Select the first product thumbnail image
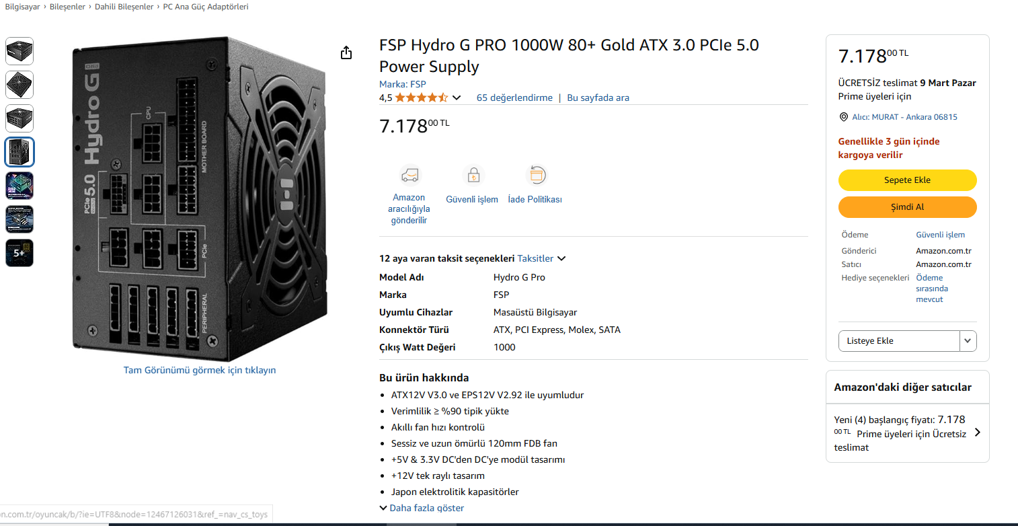Image resolution: width=1018 pixels, height=526 pixels. coord(19,51)
